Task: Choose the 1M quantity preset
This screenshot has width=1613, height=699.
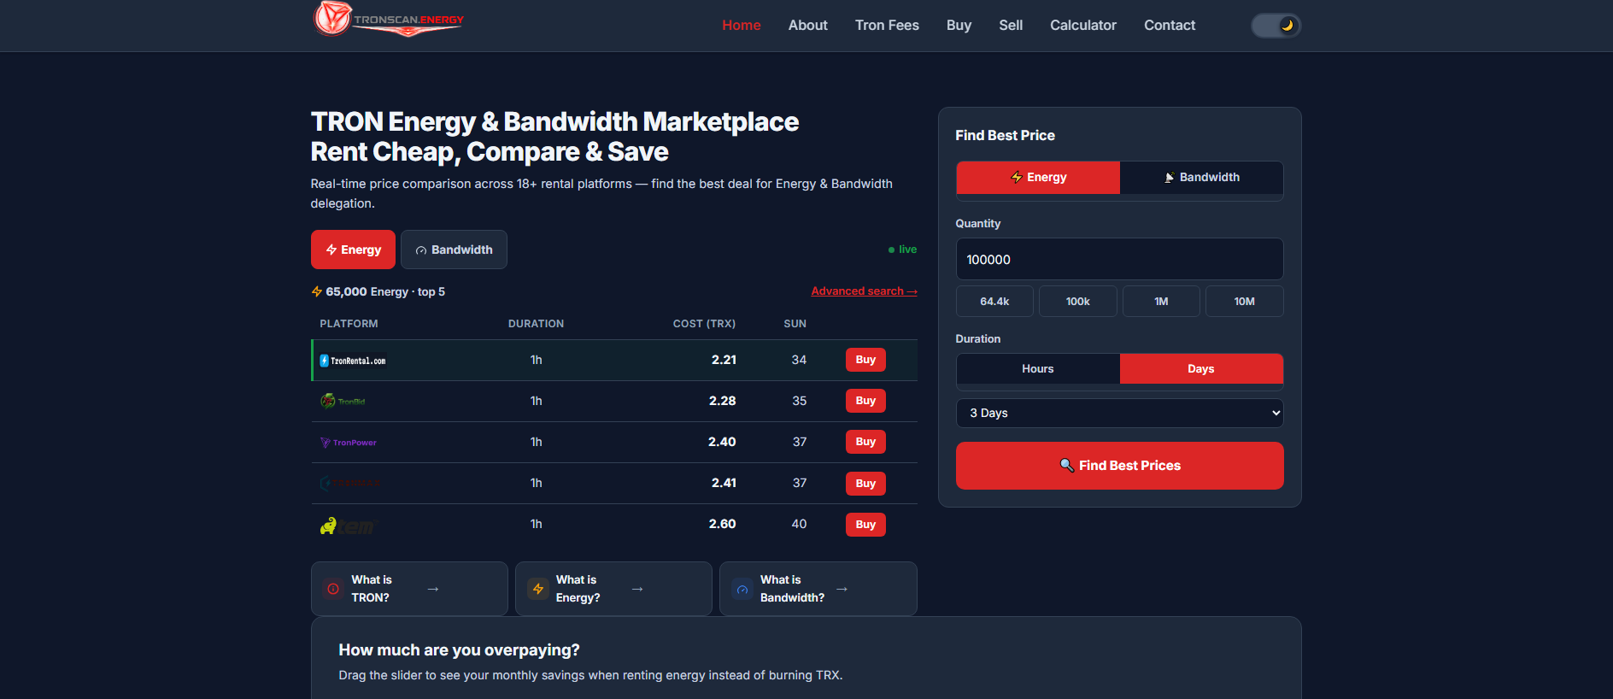Action: [x=1161, y=302]
